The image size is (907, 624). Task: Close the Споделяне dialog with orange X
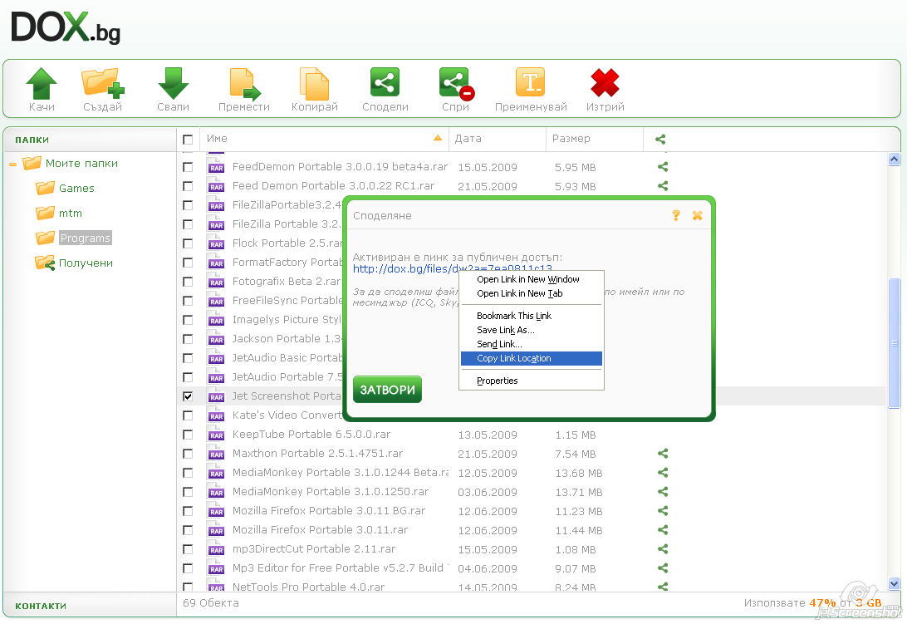(x=698, y=215)
